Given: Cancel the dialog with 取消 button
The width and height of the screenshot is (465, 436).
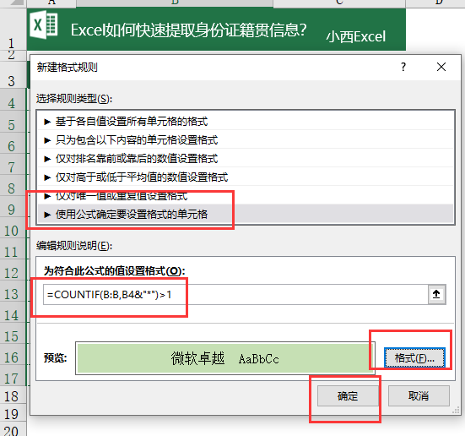Looking at the screenshot, I should tap(419, 396).
